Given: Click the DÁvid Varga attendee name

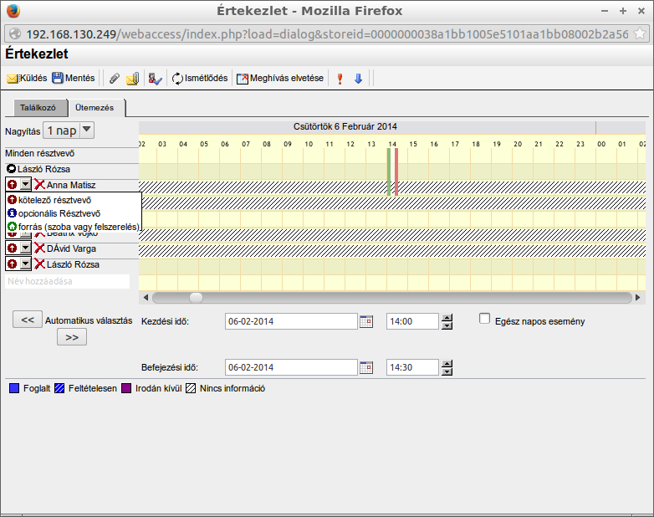Looking at the screenshot, I should point(71,248).
